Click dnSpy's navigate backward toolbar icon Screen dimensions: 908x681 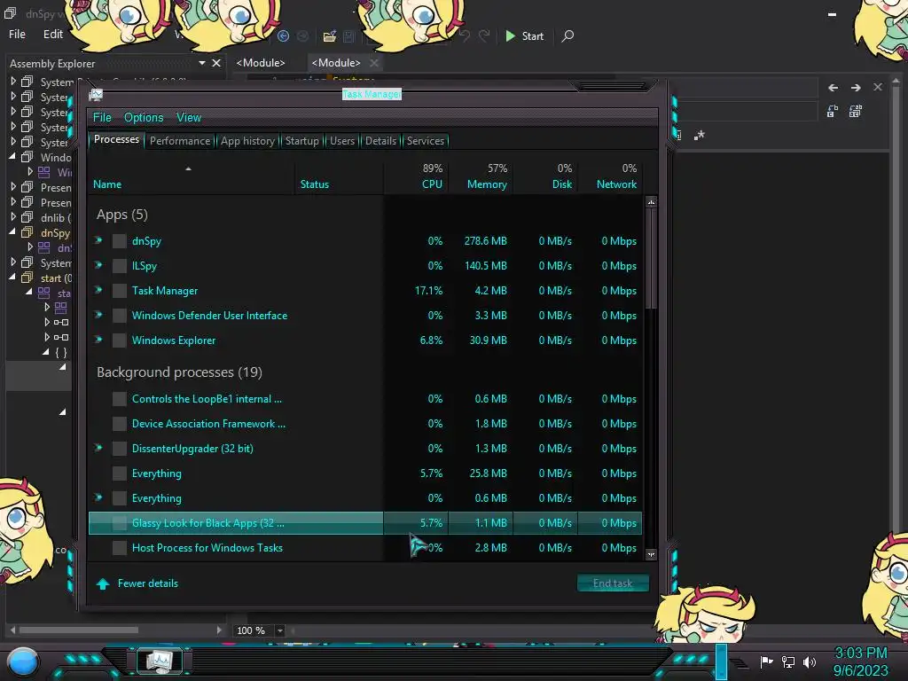click(283, 35)
